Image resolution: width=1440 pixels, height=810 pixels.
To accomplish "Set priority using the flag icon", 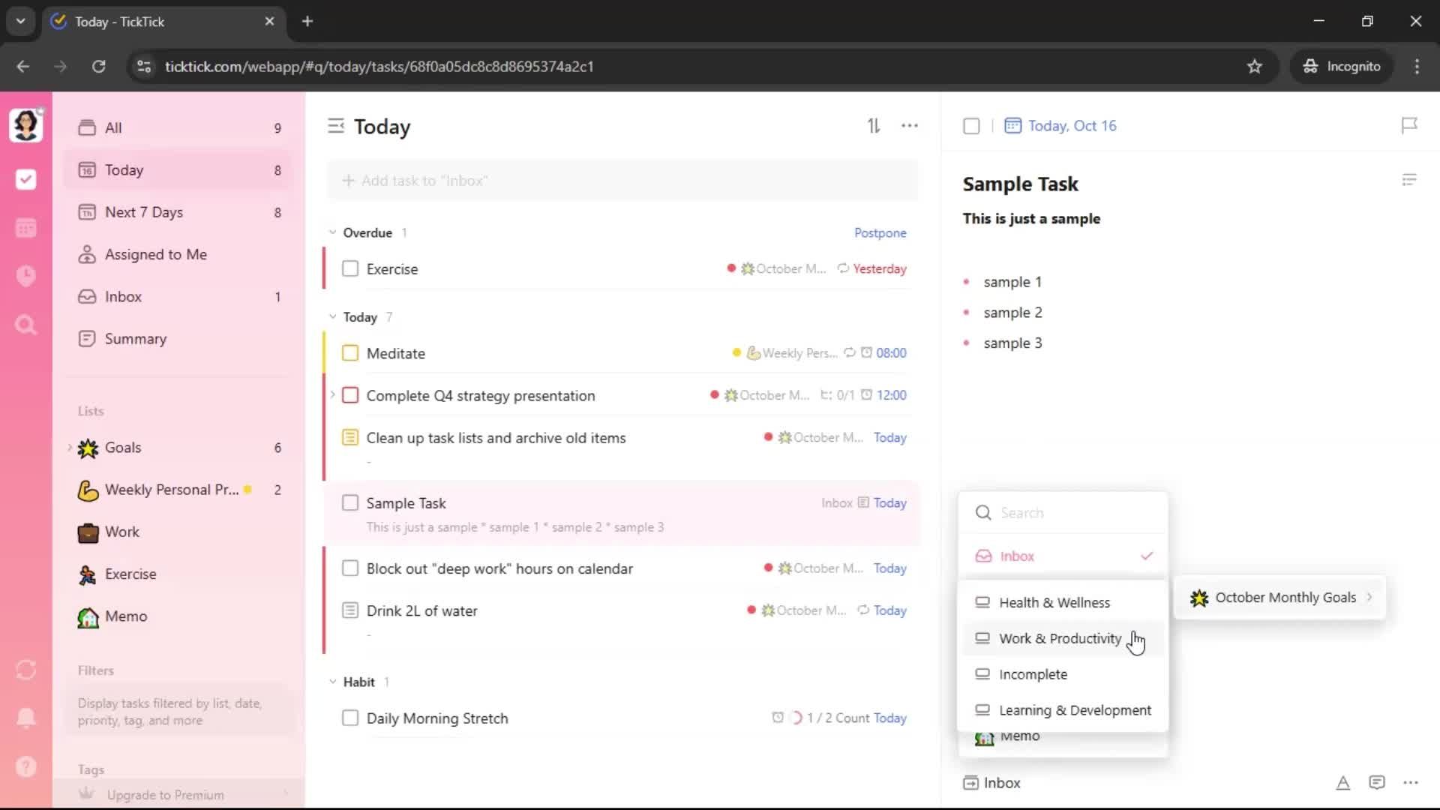I will [1409, 125].
